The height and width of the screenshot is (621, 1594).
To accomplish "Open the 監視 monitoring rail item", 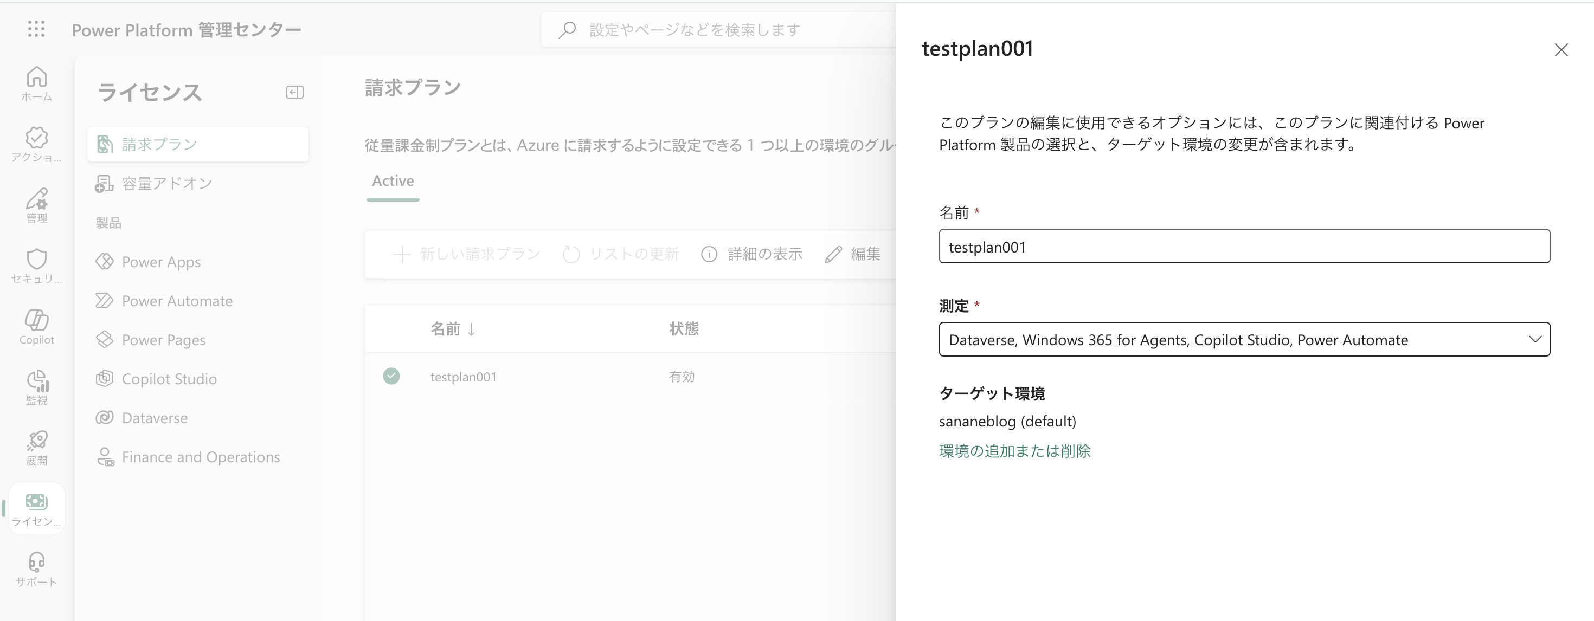I will [x=36, y=387].
